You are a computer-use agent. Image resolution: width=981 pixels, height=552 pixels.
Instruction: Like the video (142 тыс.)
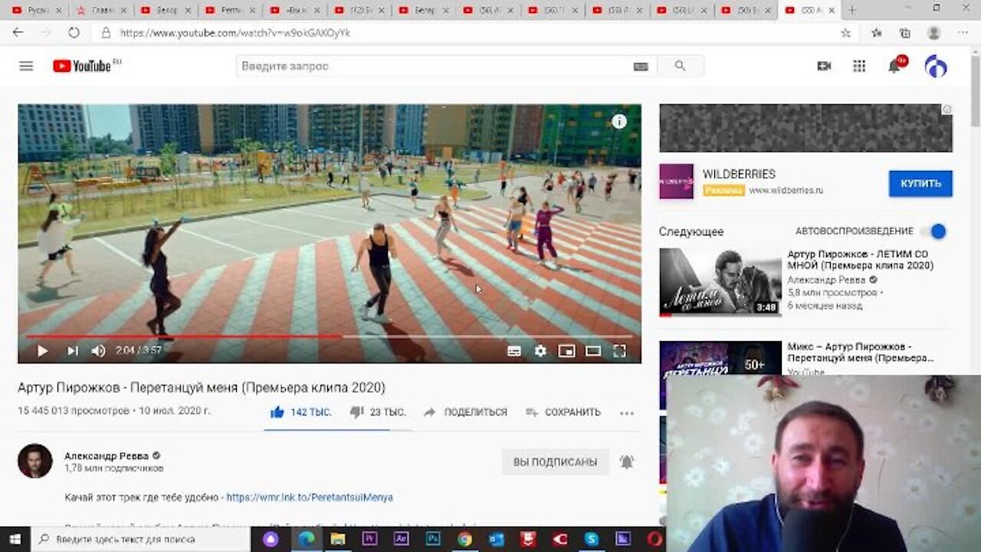[300, 412]
